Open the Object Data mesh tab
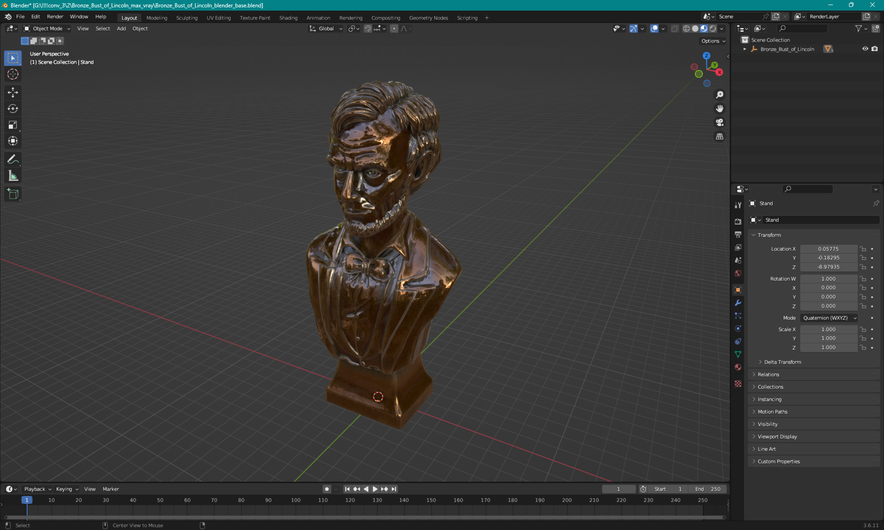The image size is (884, 530). [x=738, y=354]
